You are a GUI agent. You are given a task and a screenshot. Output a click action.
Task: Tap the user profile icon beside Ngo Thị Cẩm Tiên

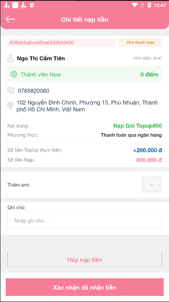pyautogui.click(x=10, y=58)
